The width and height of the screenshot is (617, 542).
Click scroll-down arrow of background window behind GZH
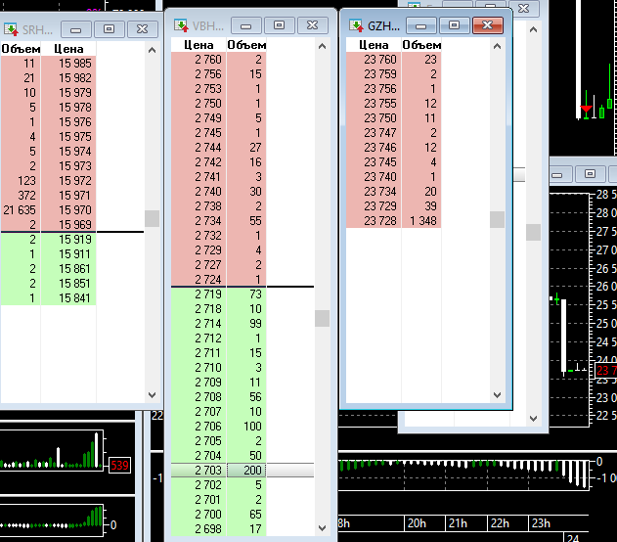click(533, 419)
